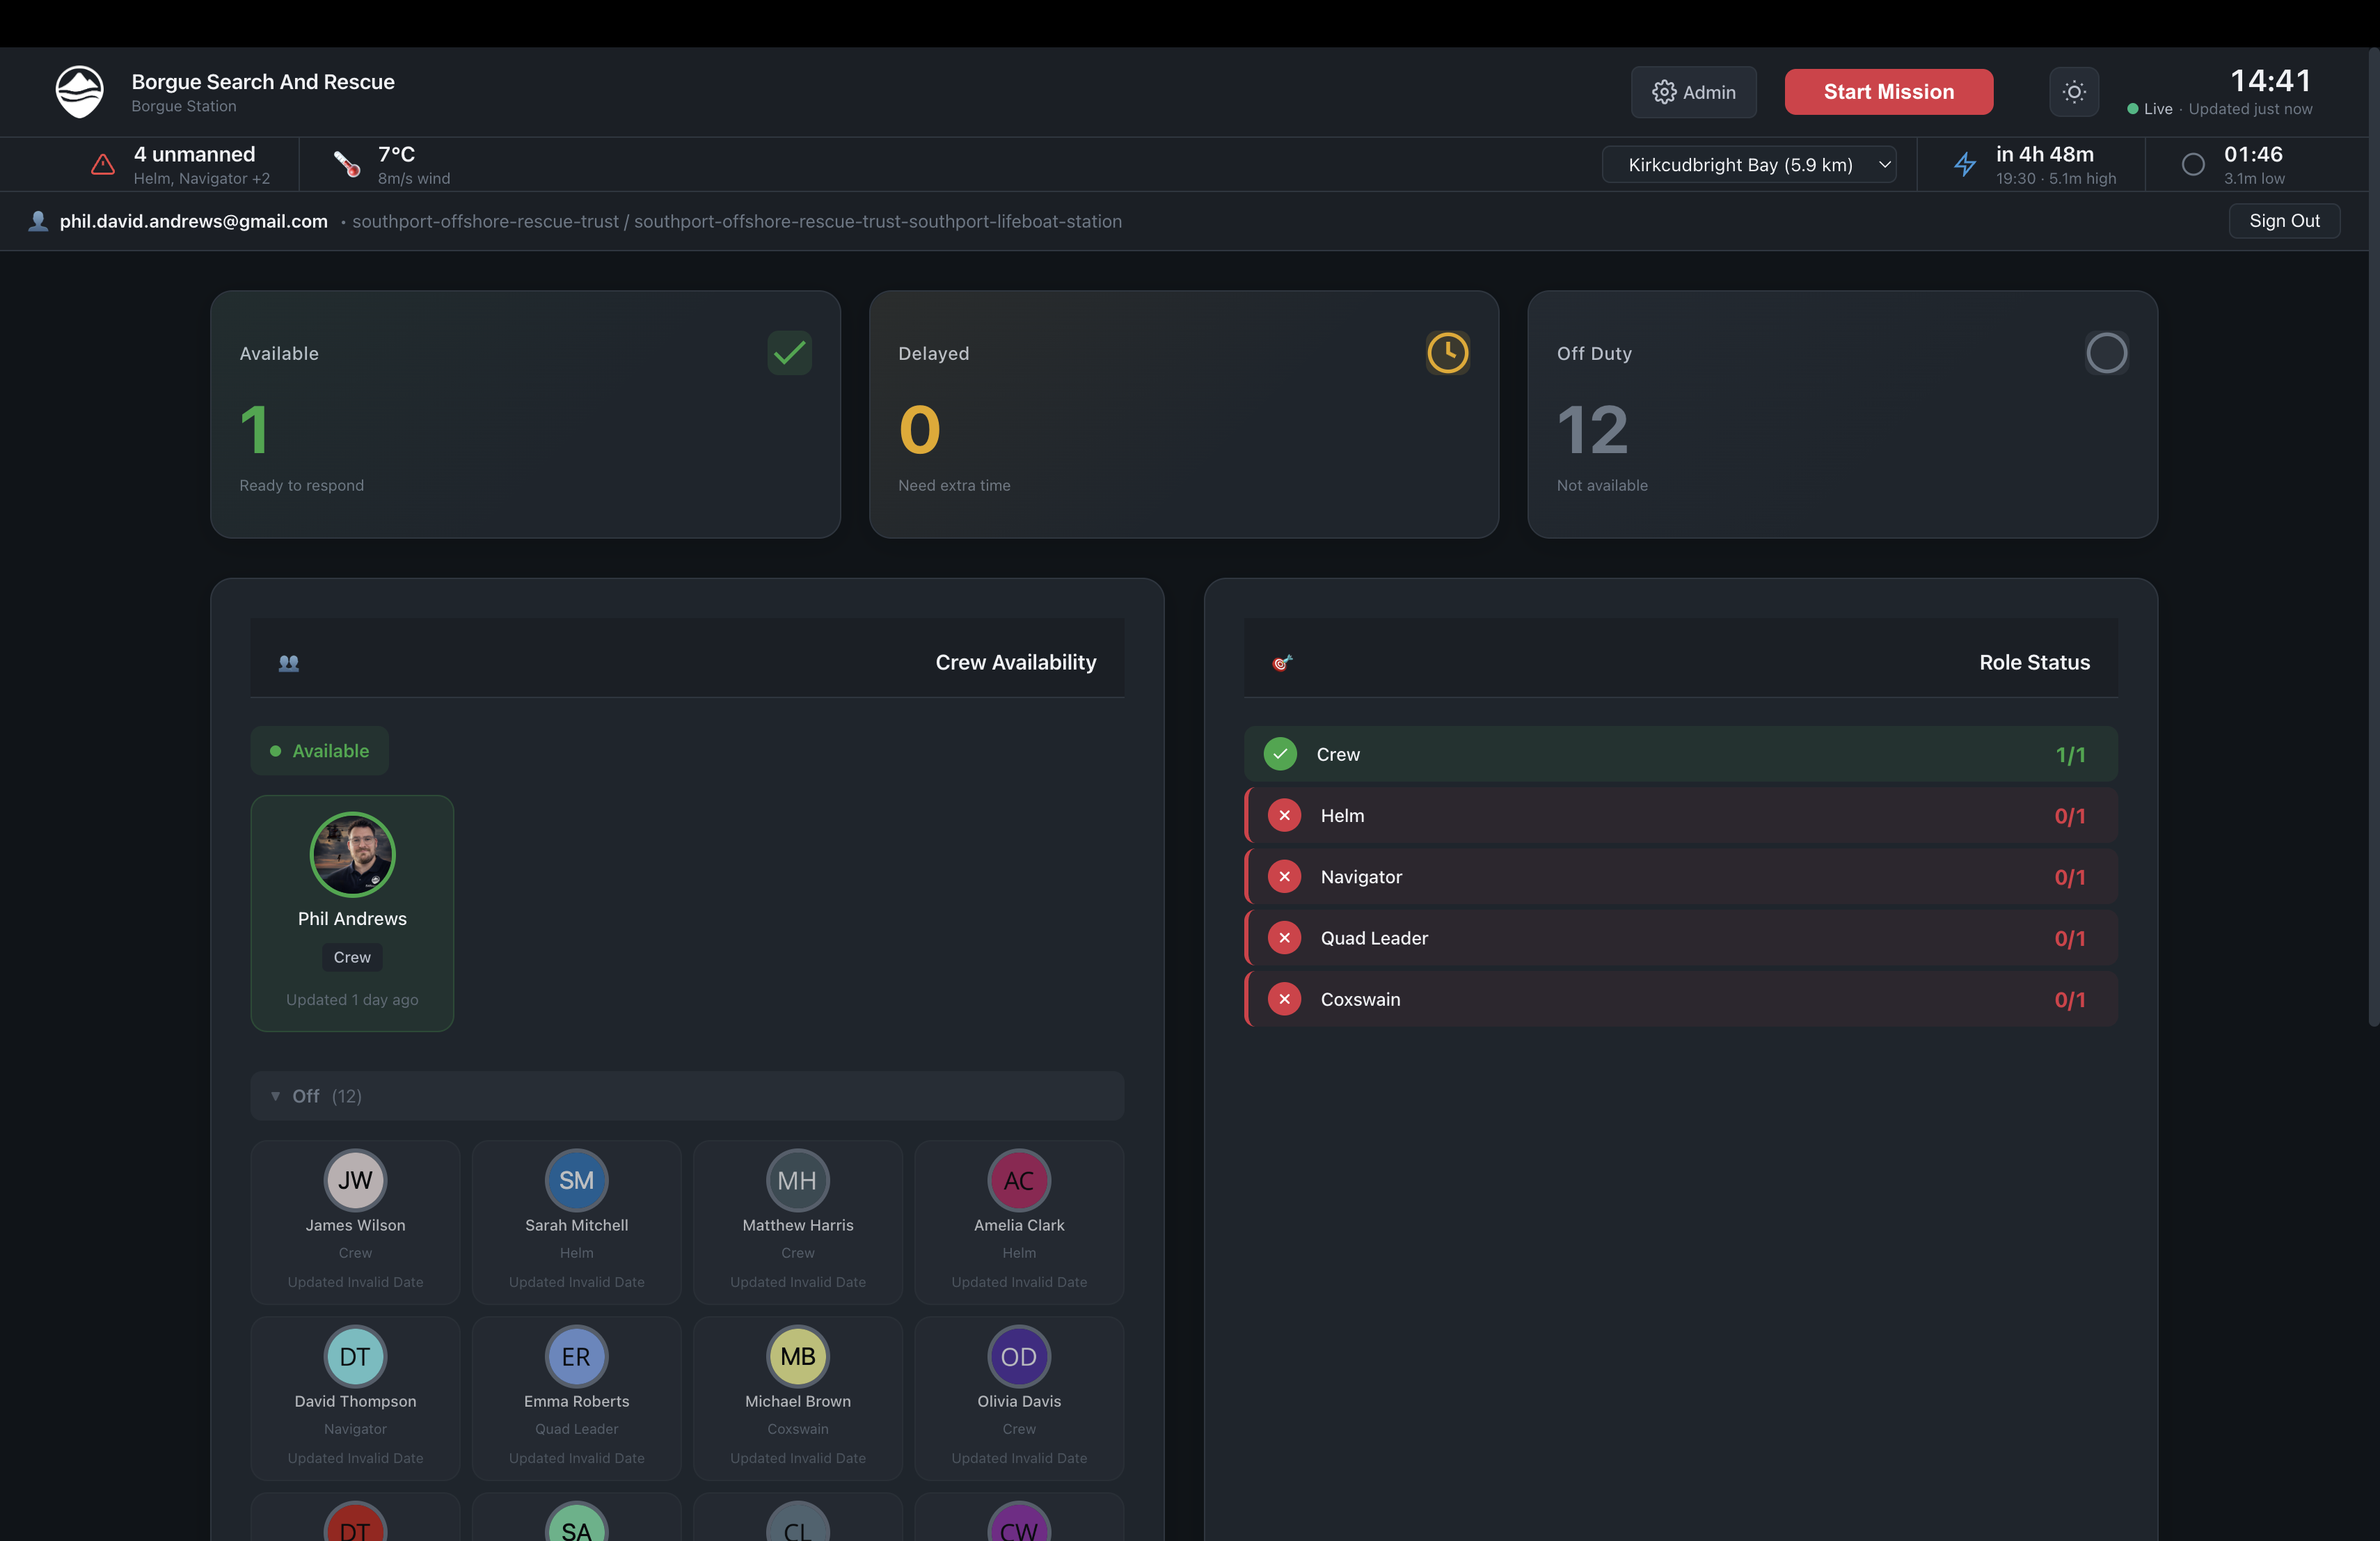The width and height of the screenshot is (2380, 1541).
Task: Toggle light/dark theme sun button
Action: point(2074,92)
